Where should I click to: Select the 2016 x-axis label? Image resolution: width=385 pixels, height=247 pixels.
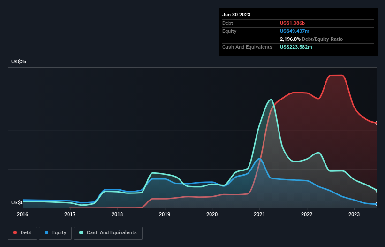pos(23,214)
